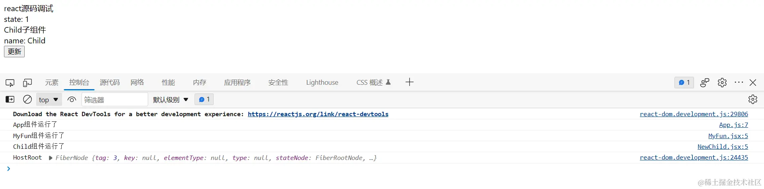Activate the inspect element picker icon

10,83
